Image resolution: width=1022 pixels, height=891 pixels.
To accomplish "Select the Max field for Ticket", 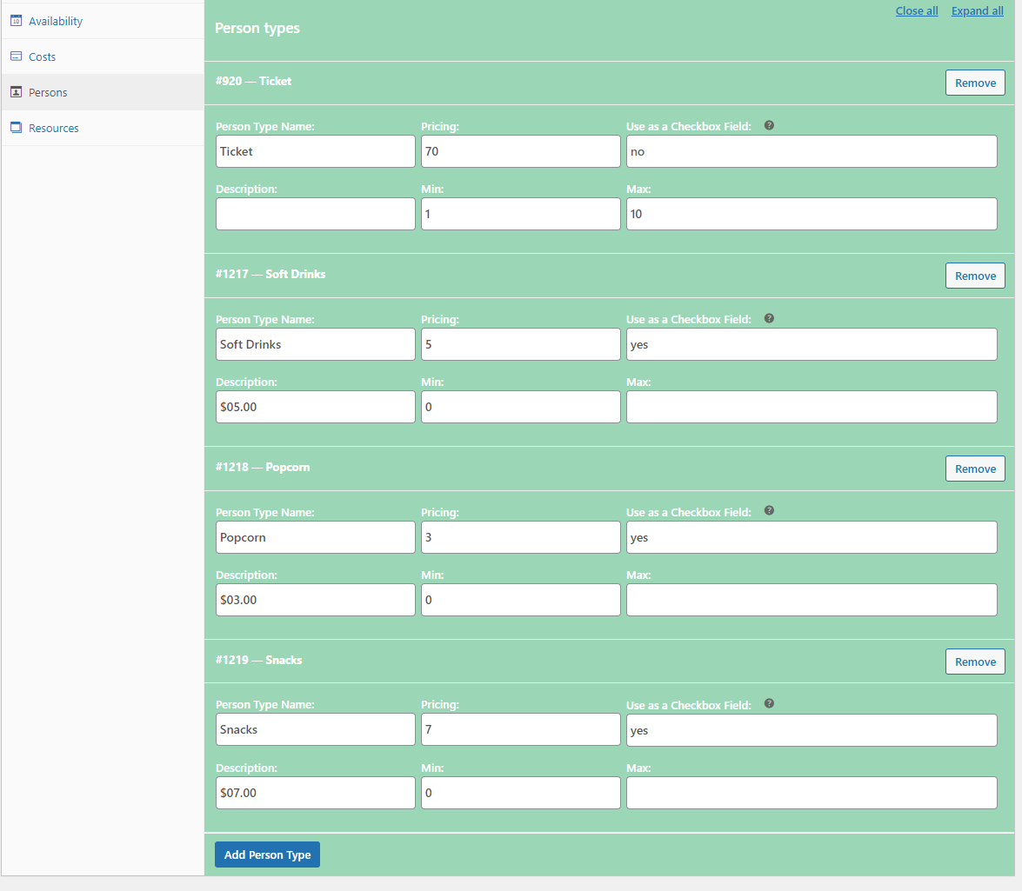I will coord(811,214).
